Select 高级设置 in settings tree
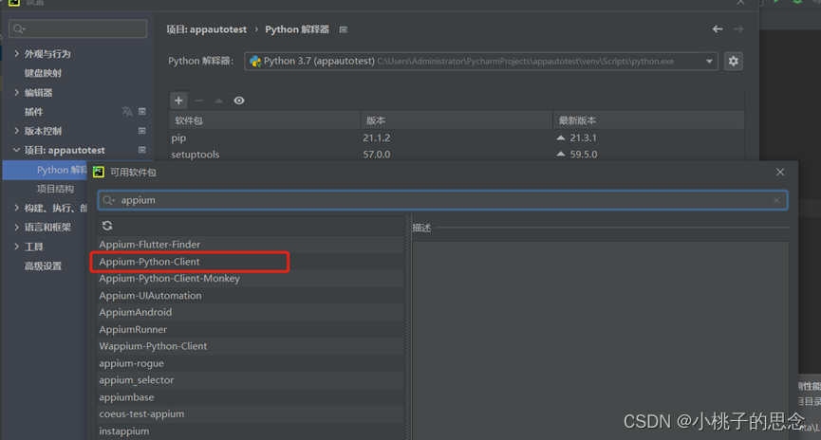The width and height of the screenshot is (821, 440). click(x=43, y=266)
